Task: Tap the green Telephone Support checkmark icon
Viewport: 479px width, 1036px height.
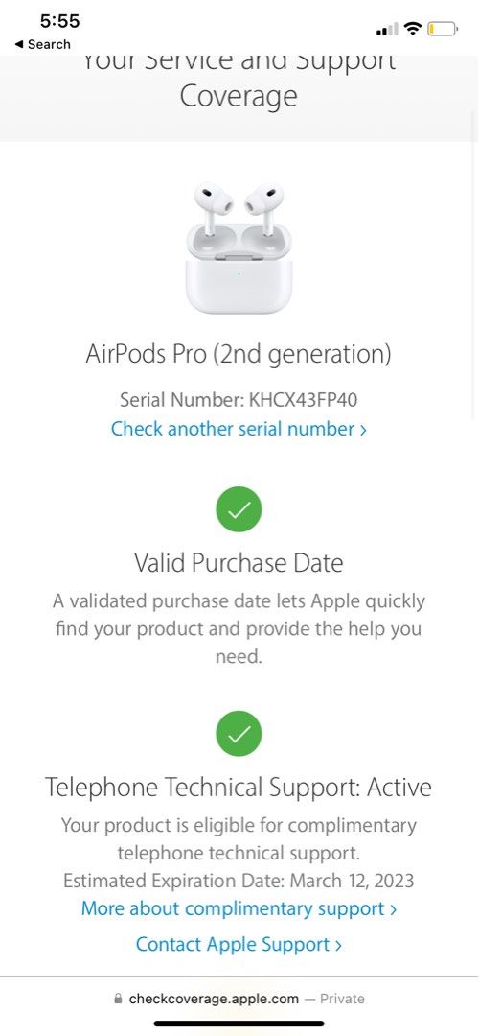Action: coord(239,734)
